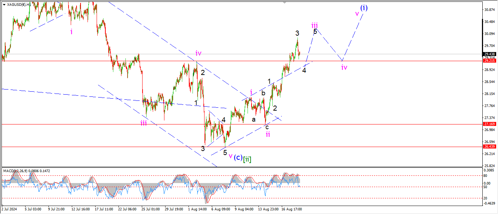Select the red 27.169 price level tag

tap(489, 124)
